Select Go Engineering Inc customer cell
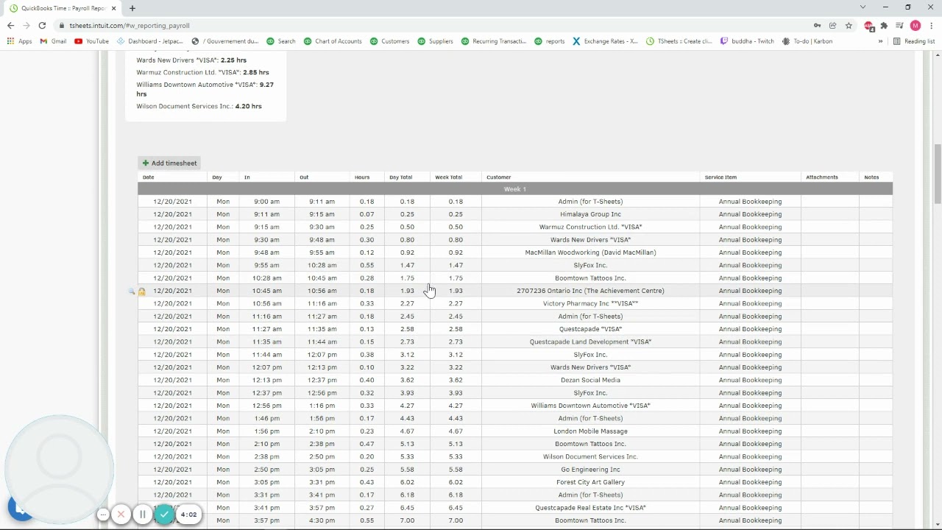This screenshot has height=530, width=942. tap(590, 470)
